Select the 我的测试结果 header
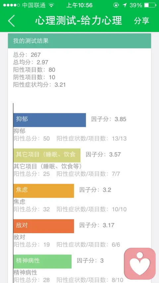 click(x=79, y=41)
